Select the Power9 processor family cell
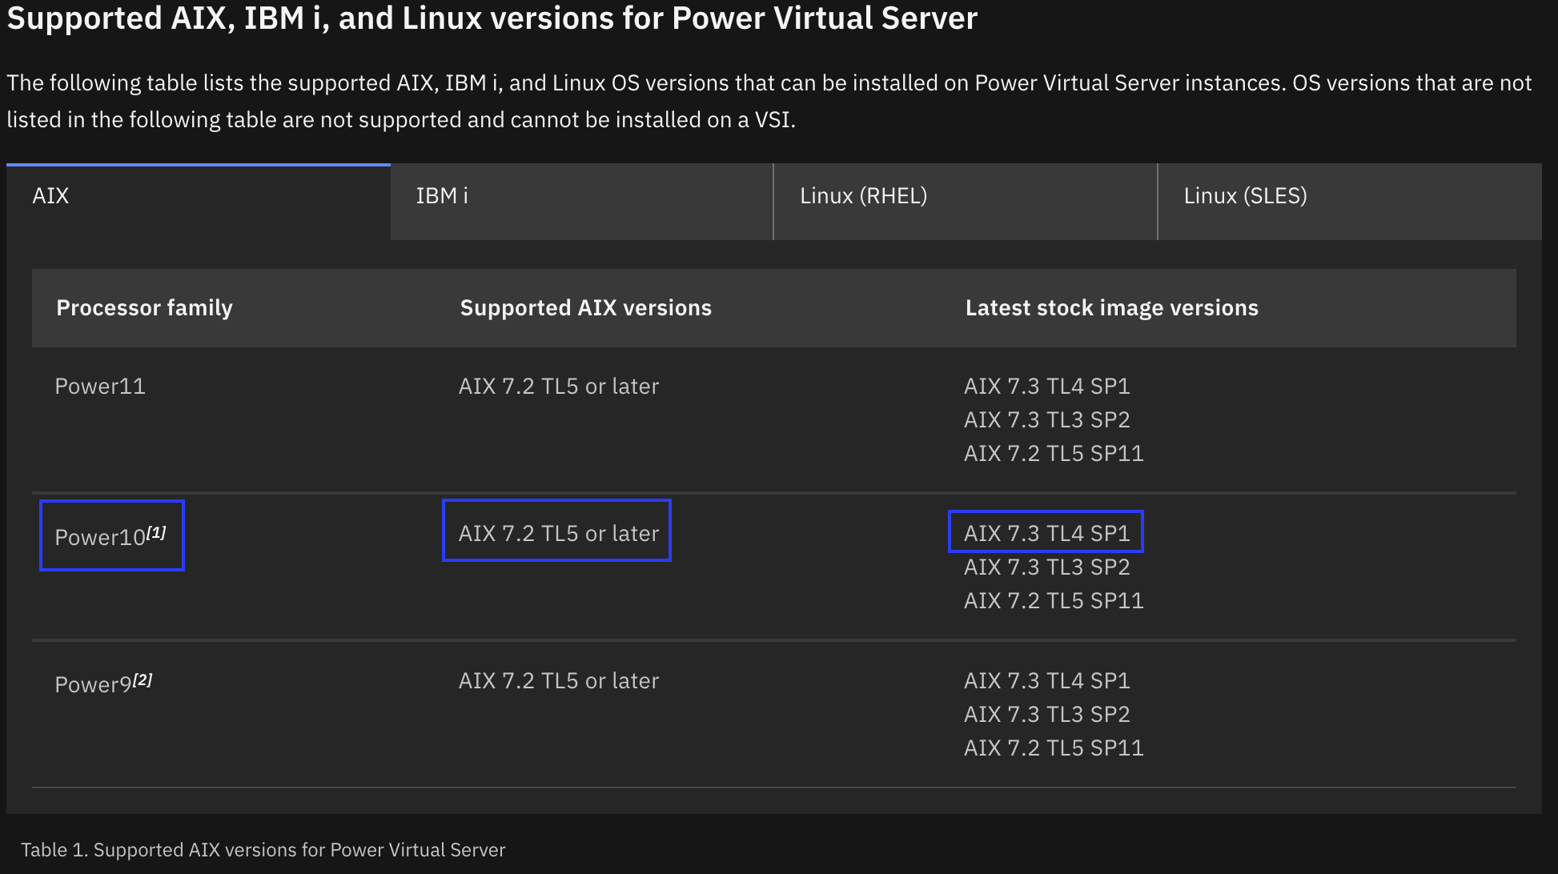Viewport: 1558px width, 874px height. click(x=104, y=683)
